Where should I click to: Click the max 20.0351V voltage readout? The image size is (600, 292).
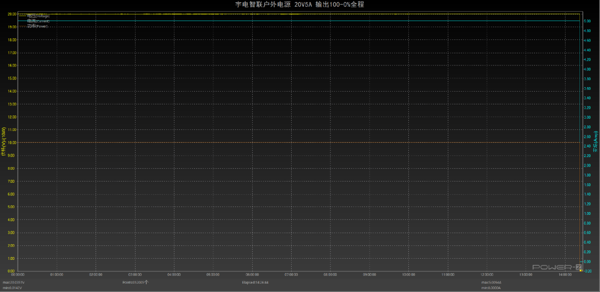[13, 283]
